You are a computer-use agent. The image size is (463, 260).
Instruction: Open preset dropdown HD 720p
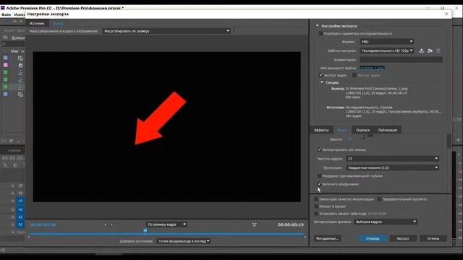pos(387,51)
